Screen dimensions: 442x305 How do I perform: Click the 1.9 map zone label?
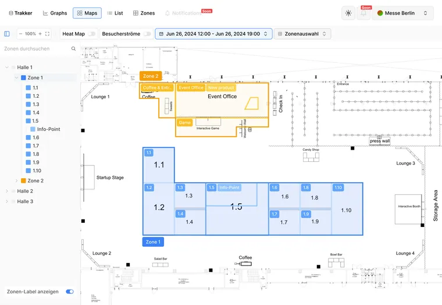click(x=306, y=214)
